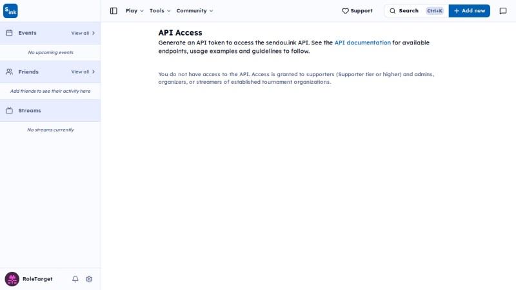Screen dimensions: 516x290
Task: Click the Streams TV icon
Action: click(9, 110)
